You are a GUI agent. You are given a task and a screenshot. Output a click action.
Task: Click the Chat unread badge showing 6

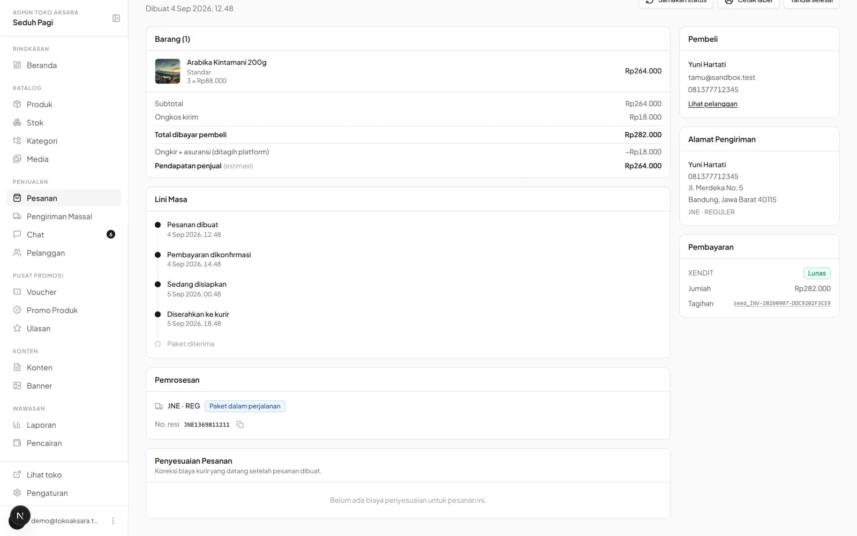(111, 234)
